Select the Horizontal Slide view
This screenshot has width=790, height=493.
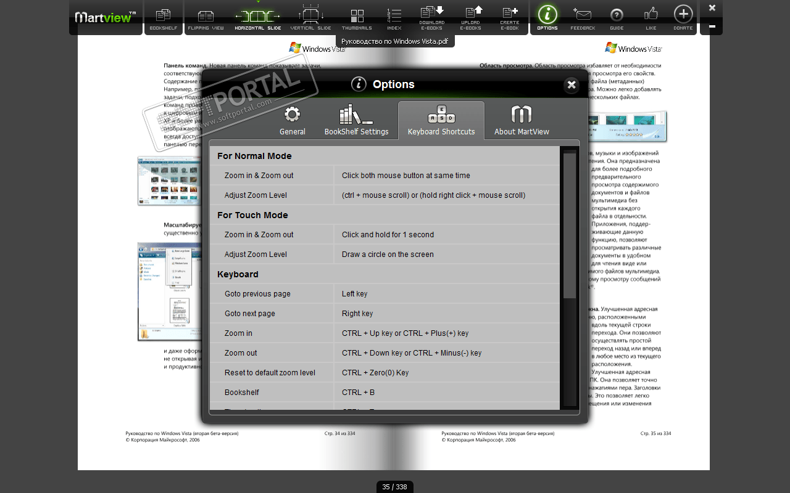[x=258, y=18]
